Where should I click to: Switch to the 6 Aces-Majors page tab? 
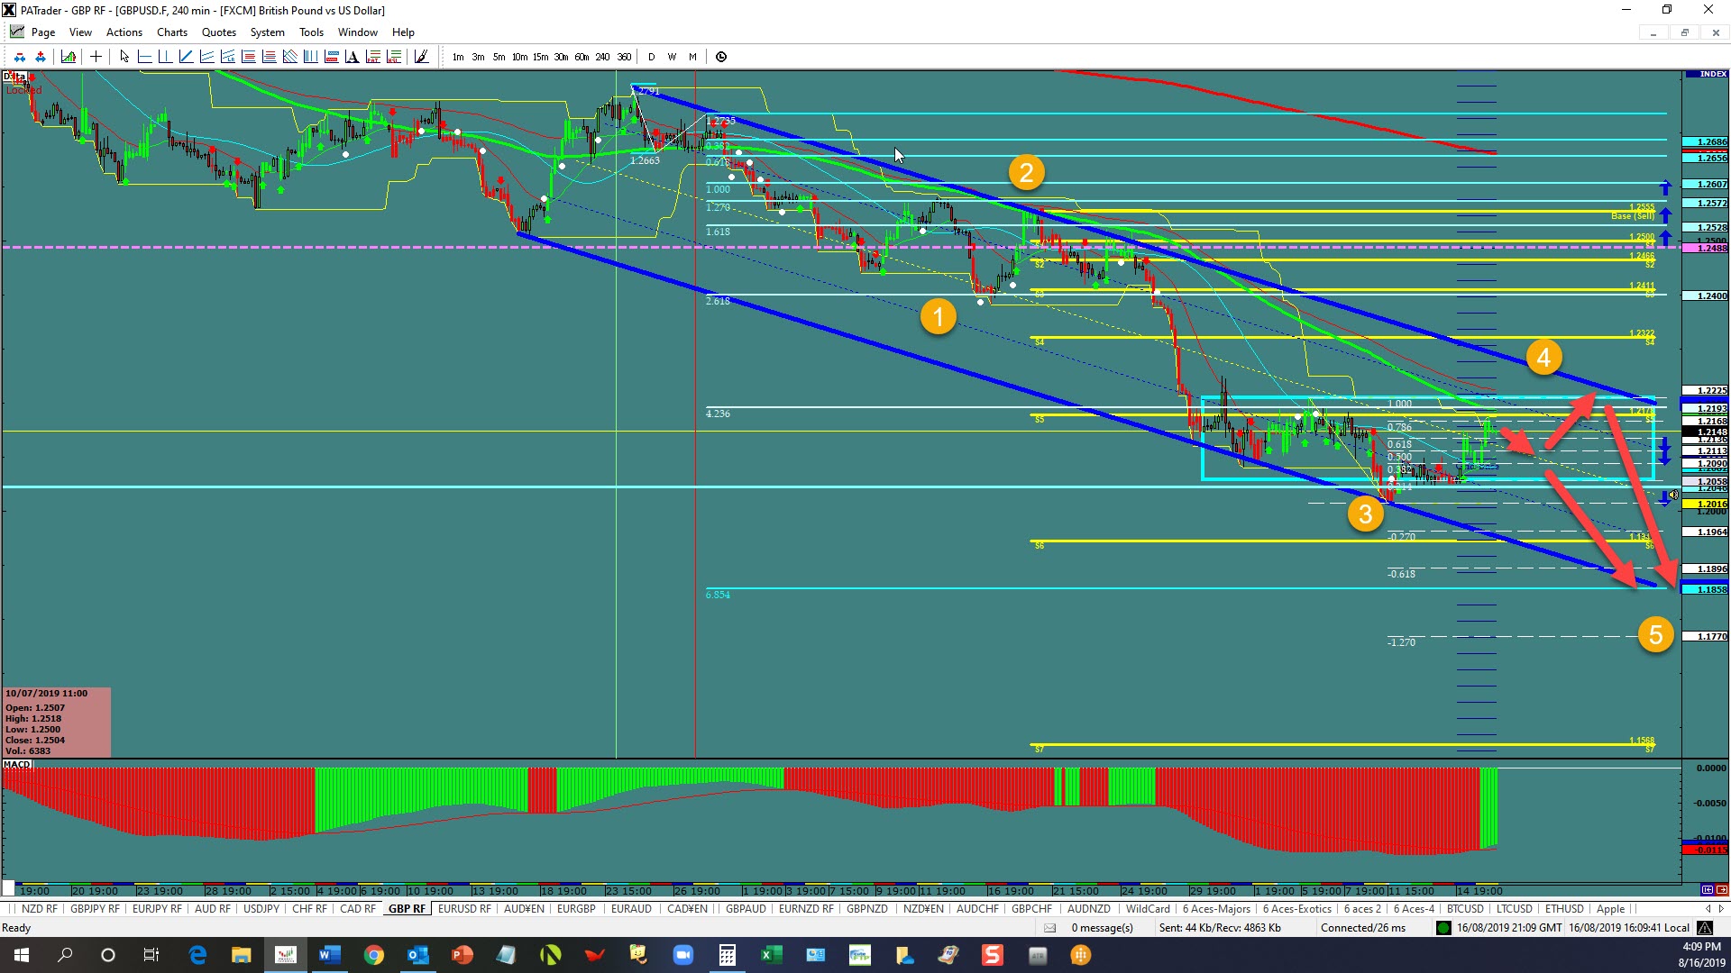pyautogui.click(x=1216, y=909)
